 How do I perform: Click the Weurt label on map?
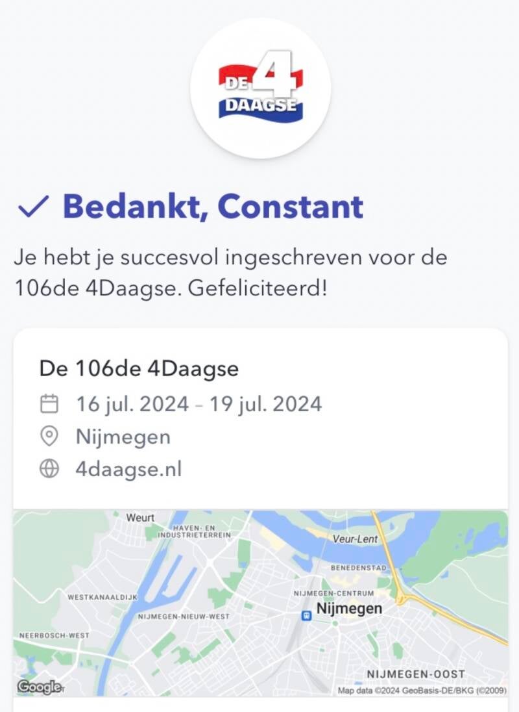click(x=140, y=518)
